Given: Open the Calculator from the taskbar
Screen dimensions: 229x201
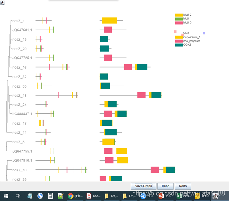Looking at the screenshot, I should [50, 196].
